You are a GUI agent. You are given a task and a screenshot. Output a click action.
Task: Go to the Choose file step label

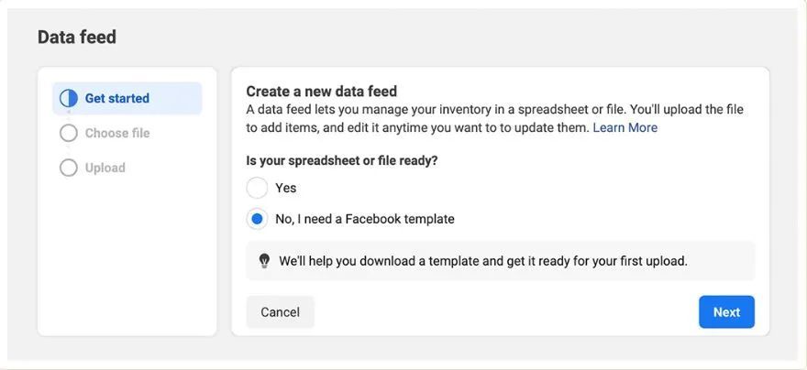click(x=117, y=133)
